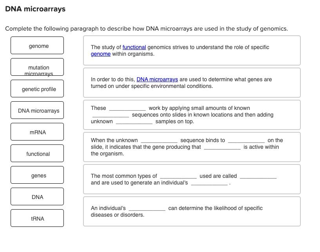The image size is (320, 252).
Task: Select the "genome" word tile
Action: coord(37,46)
